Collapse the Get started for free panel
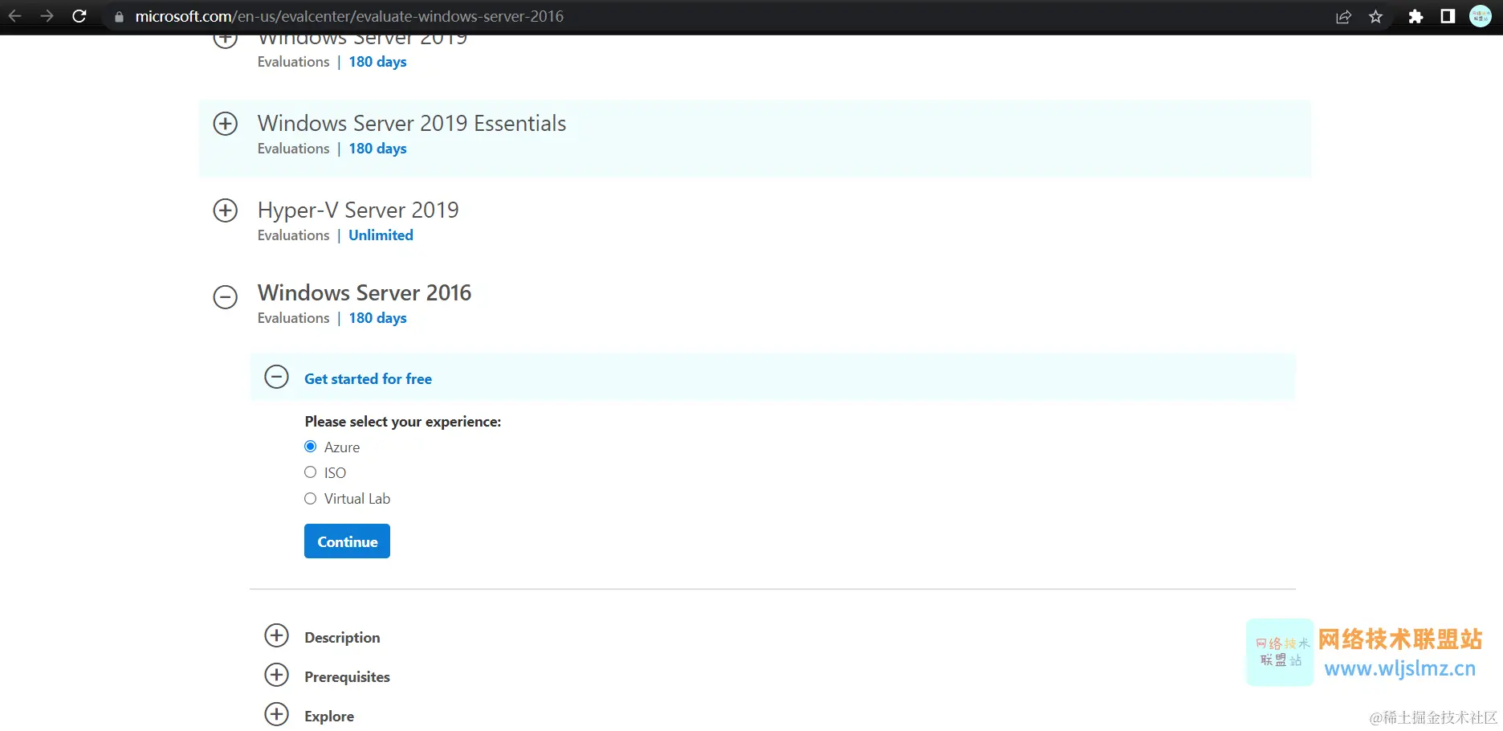Viewport: 1503px width, 731px height. coord(277,377)
